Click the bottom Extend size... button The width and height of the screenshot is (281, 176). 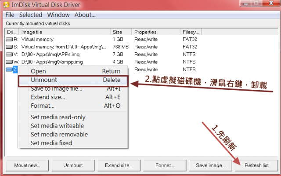point(119,165)
